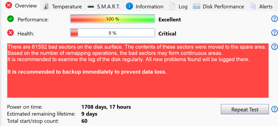This screenshot has width=278, height=126.
Task: Open help for the Performance row
Action: [x=275, y=19]
